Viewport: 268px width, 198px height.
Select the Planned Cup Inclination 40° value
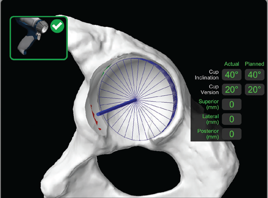point(255,74)
